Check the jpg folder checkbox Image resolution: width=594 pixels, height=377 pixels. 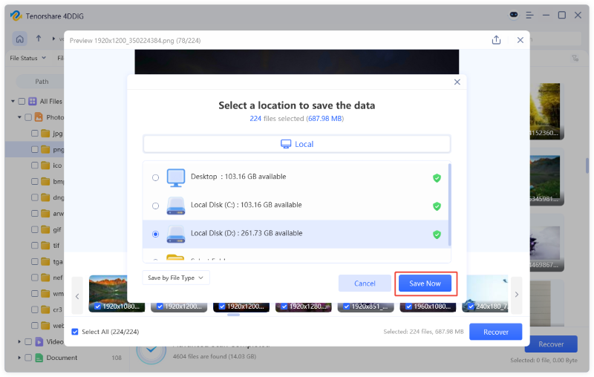click(x=34, y=134)
